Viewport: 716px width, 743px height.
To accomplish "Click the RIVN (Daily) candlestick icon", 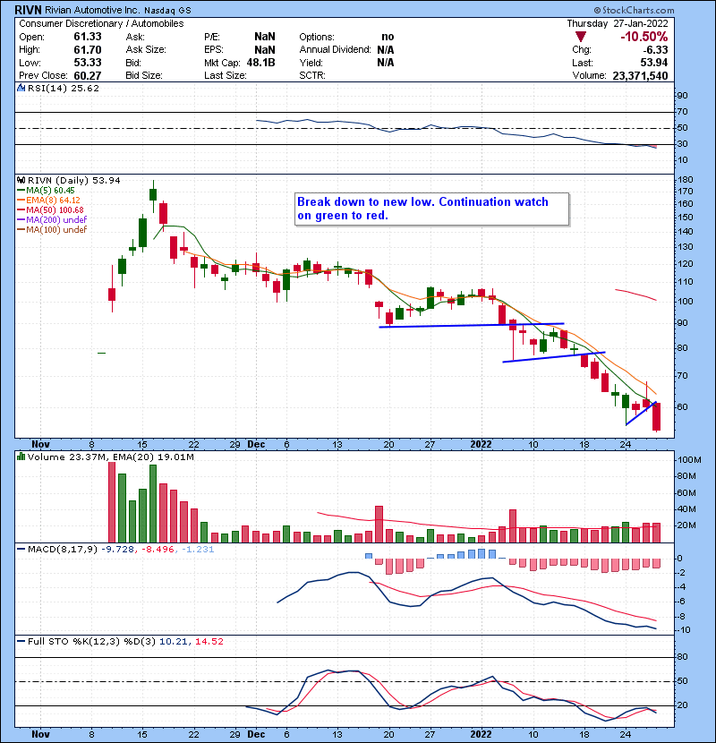I will 21,181.
